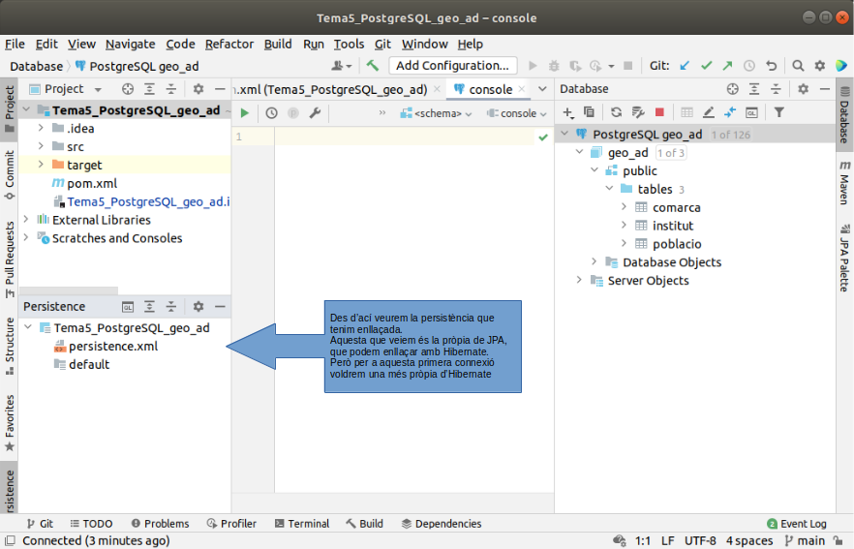Open the filter funnel in Database toolbar
Image resolution: width=854 pixels, height=549 pixels.
[x=779, y=112]
